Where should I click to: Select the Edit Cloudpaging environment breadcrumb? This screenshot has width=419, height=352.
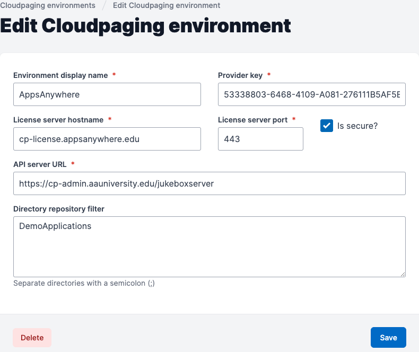(x=167, y=5)
